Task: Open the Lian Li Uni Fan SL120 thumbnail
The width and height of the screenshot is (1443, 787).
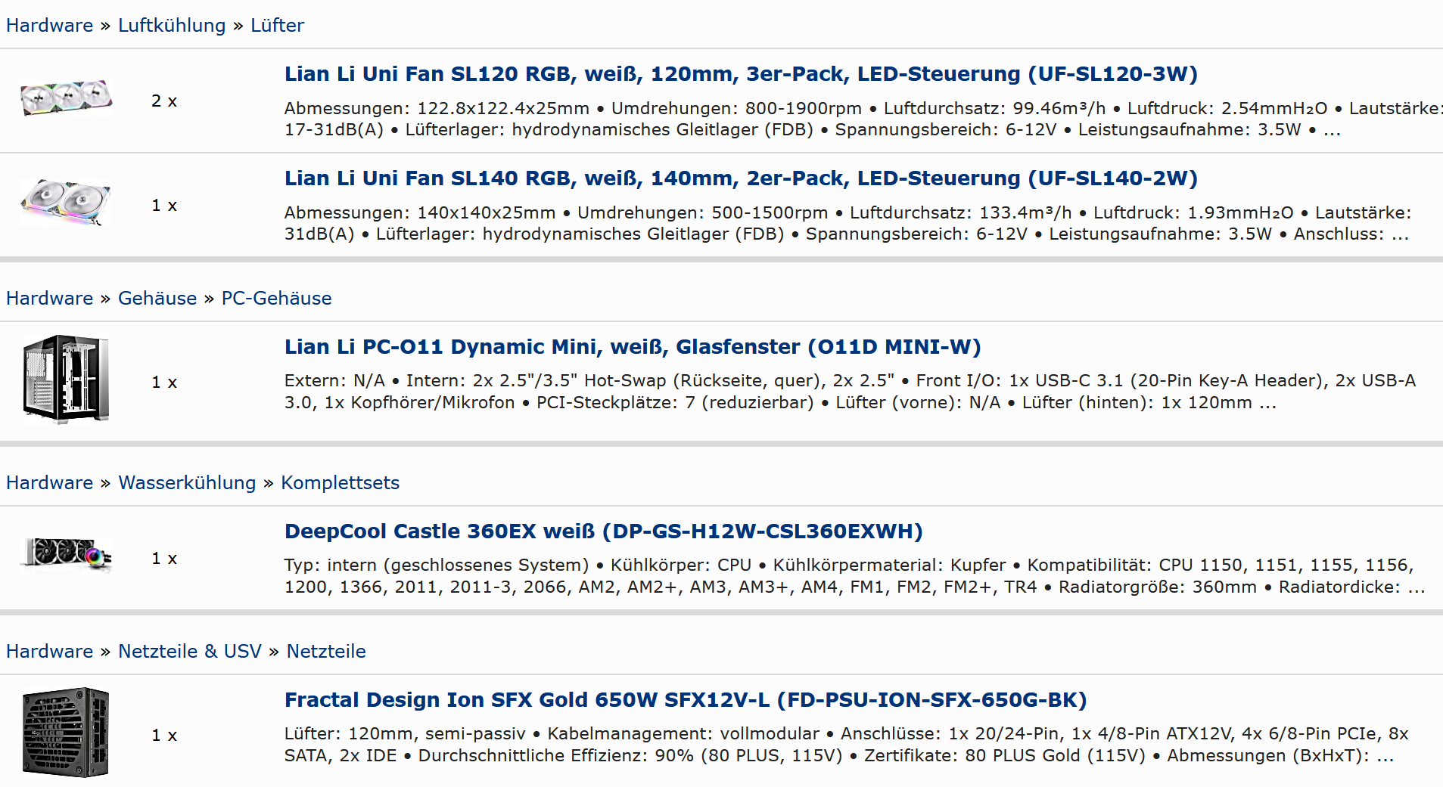Action: pos(67,98)
